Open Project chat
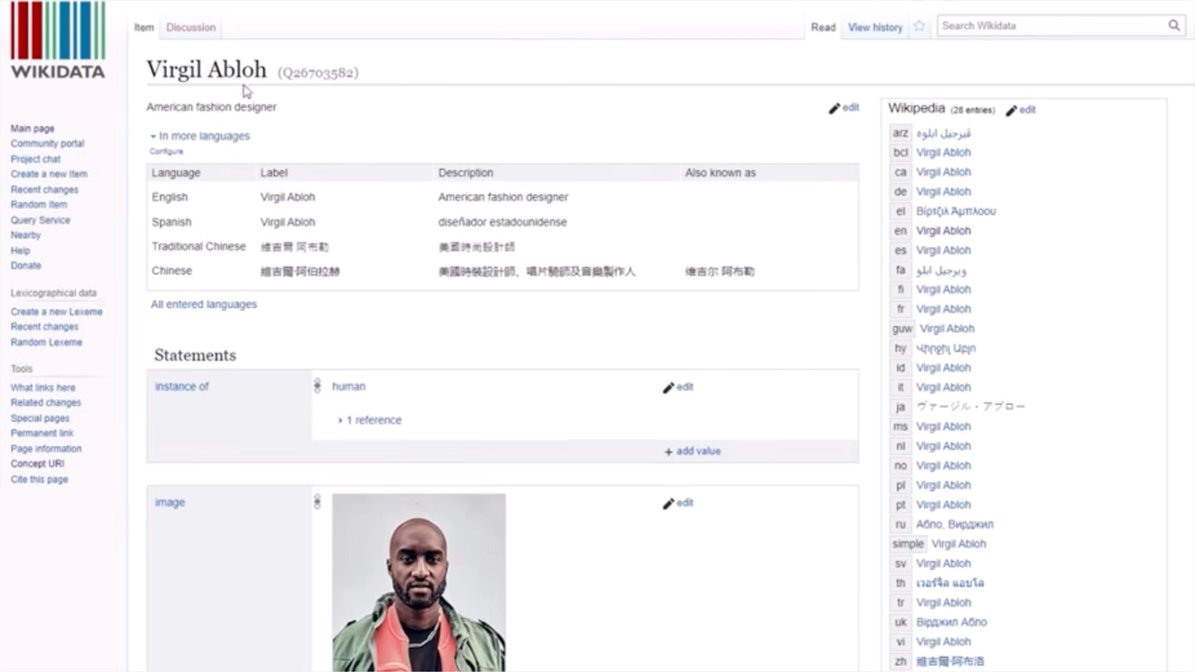 pos(35,159)
